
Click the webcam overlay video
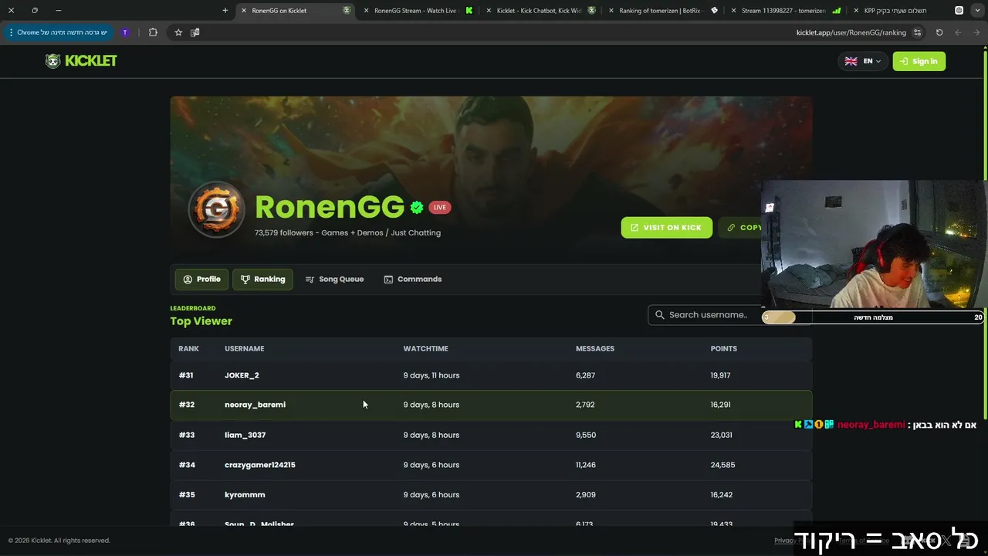tap(874, 244)
